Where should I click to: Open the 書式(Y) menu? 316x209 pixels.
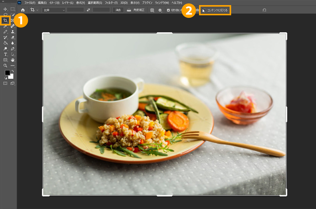80,3
